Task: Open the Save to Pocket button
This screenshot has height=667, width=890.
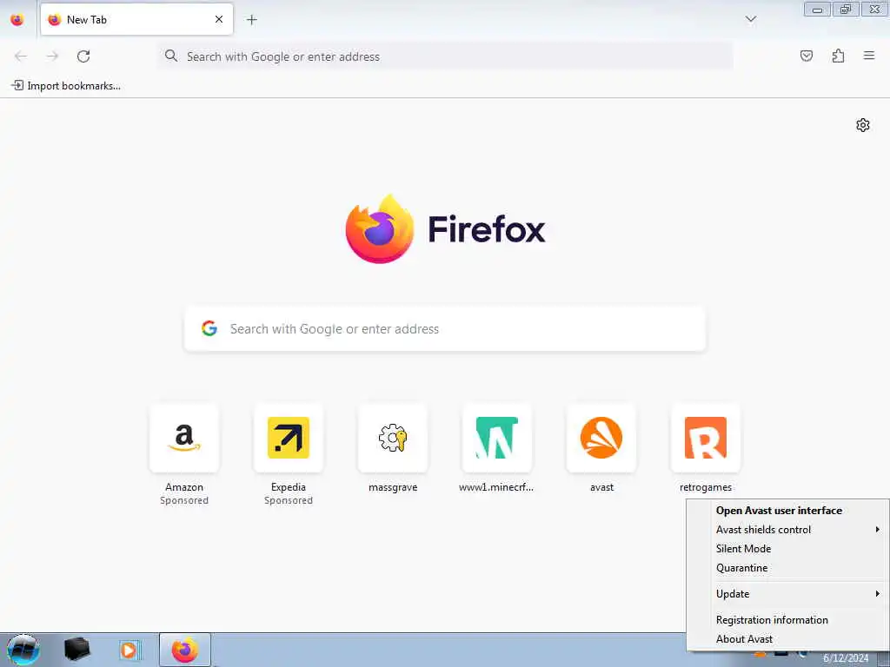Action: [x=806, y=56]
